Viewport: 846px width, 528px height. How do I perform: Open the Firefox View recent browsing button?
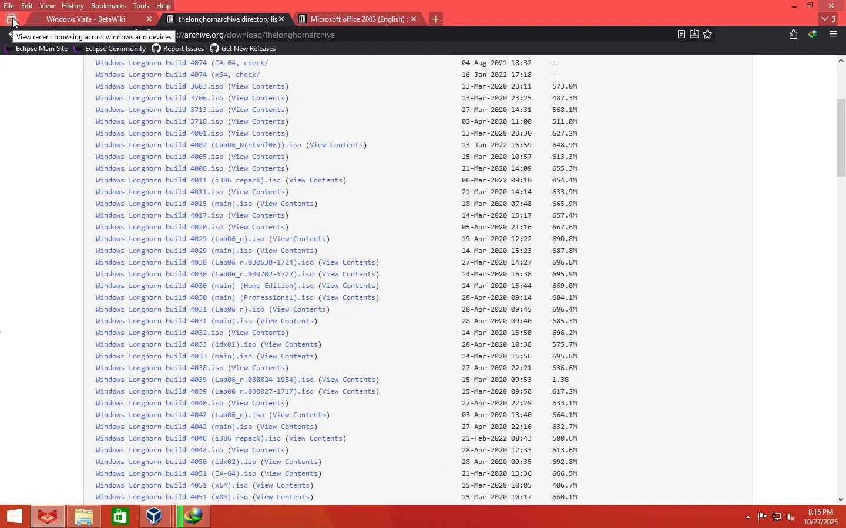point(11,19)
